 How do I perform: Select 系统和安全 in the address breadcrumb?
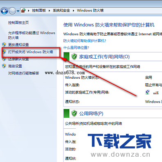[62, 11]
